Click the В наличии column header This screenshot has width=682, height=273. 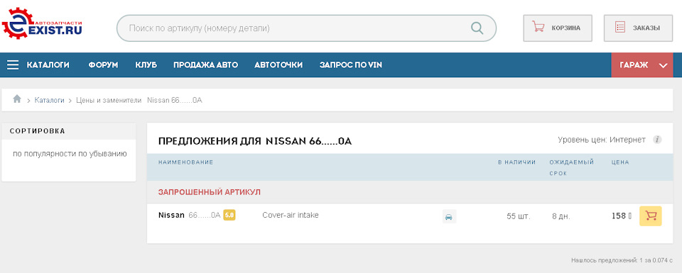click(x=516, y=162)
